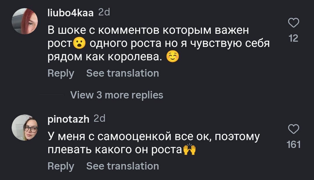Image resolution: width=314 pixels, height=180 pixels.
Task: Click the raised hands emoji
Action: (x=189, y=150)
